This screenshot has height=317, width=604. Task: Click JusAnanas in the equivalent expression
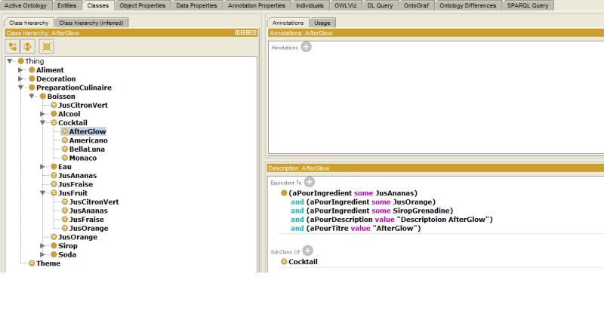[394, 193]
